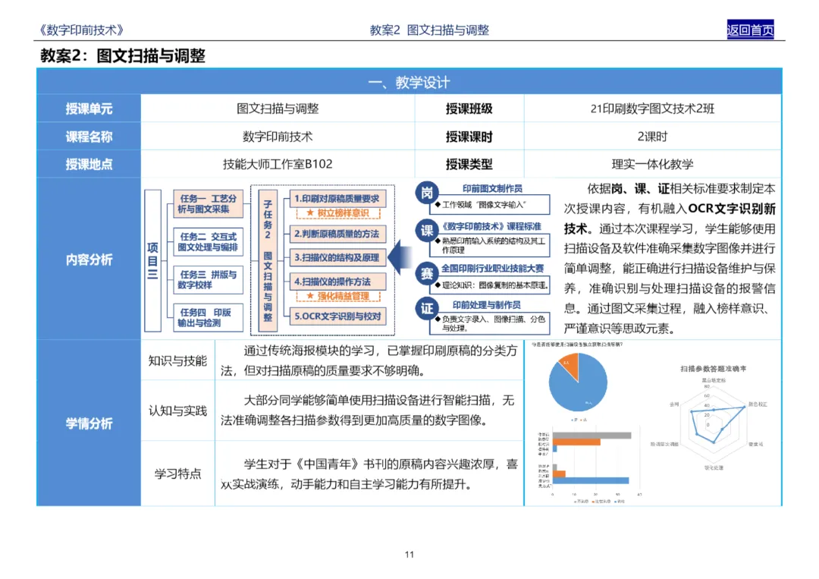Screen dimensions: 819x579
Task: Click the 2课时 cell
Action: (x=652, y=137)
